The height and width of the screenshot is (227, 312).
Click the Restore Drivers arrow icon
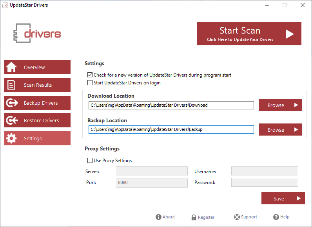12,121
